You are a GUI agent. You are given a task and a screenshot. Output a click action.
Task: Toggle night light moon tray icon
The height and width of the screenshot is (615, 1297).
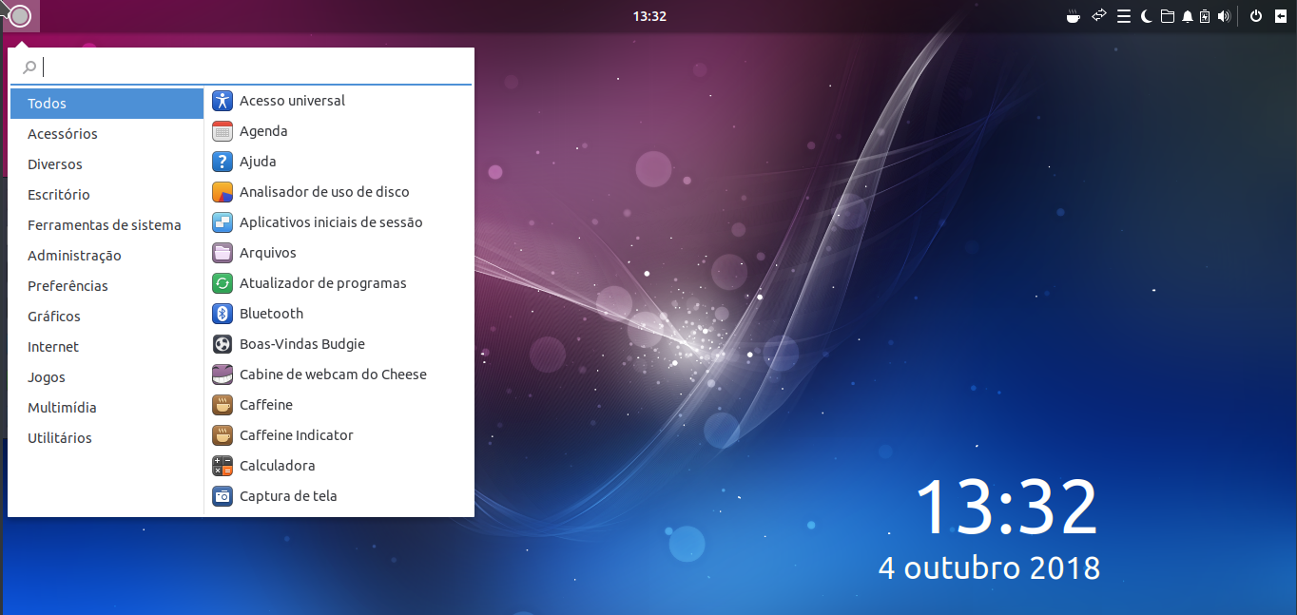tap(1147, 16)
